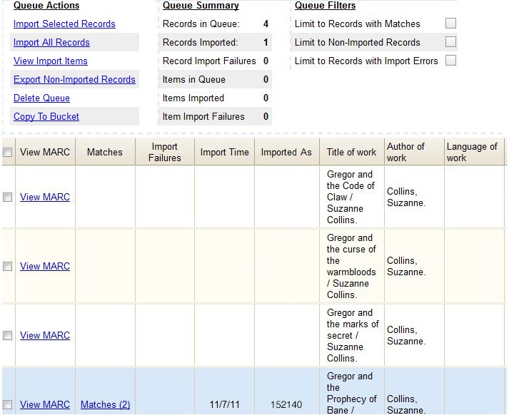509x415 pixels.
Task: Click Export Non-Imported Records link
Action: (74, 79)
